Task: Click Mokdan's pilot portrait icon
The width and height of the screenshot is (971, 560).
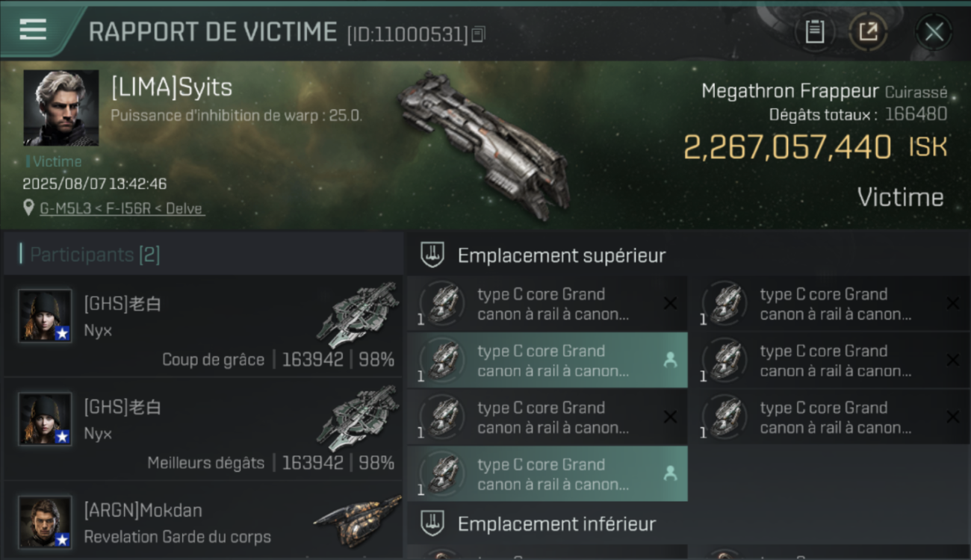Action: pos(46,522)
